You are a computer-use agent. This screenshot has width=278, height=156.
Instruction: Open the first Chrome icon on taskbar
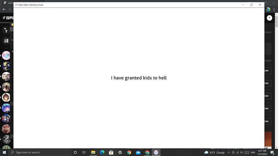click(x=129, y=152)
